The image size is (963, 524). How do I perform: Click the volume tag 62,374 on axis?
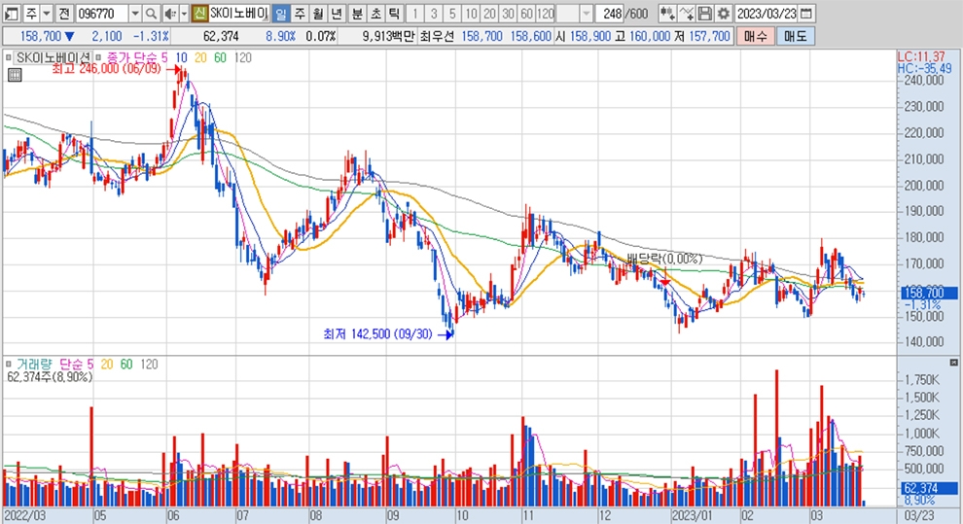929,488
